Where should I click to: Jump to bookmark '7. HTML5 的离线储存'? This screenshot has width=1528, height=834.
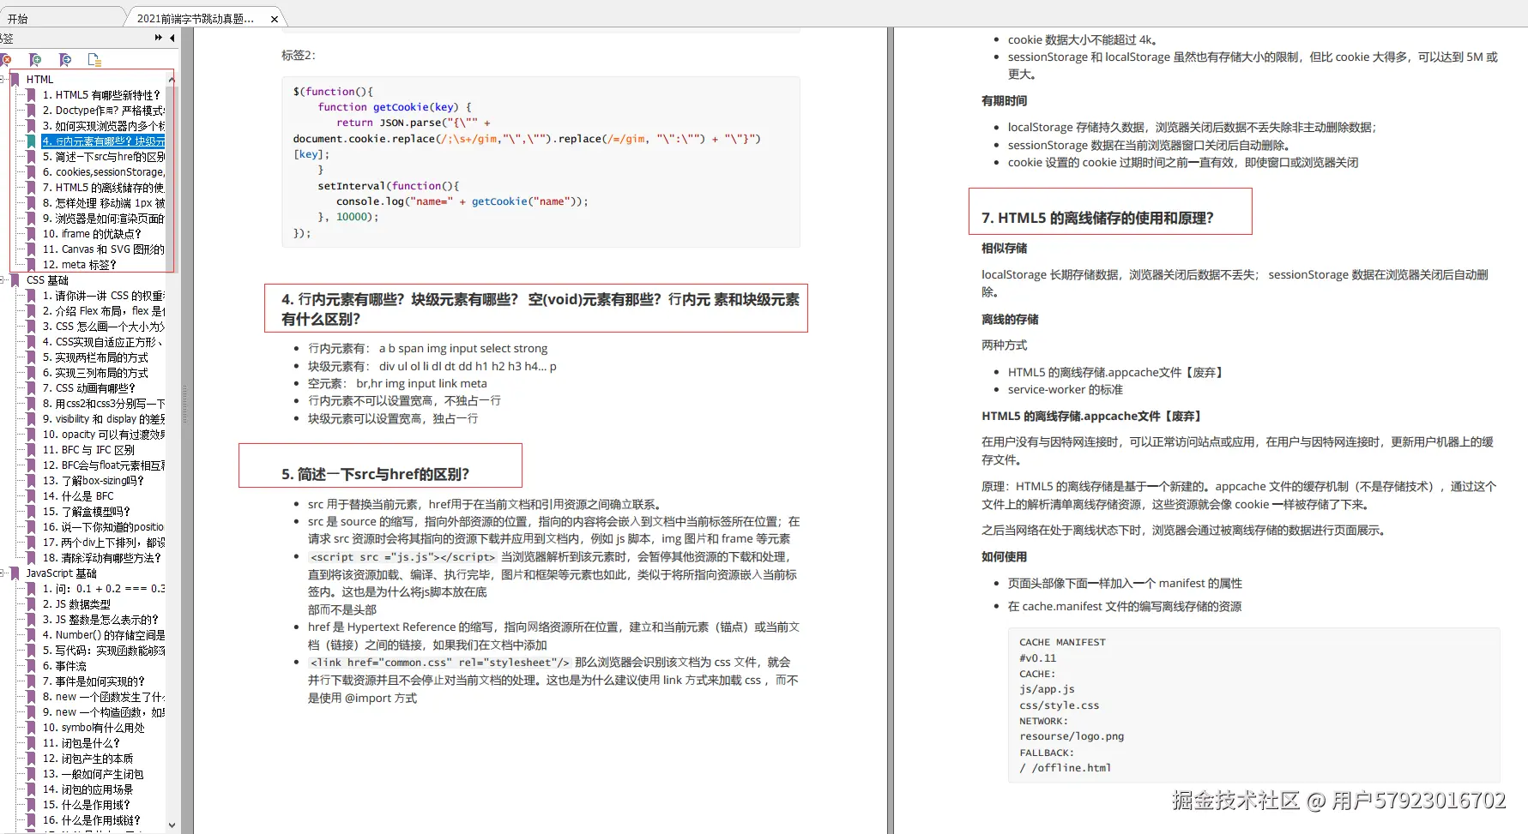[x=103, y=188]
